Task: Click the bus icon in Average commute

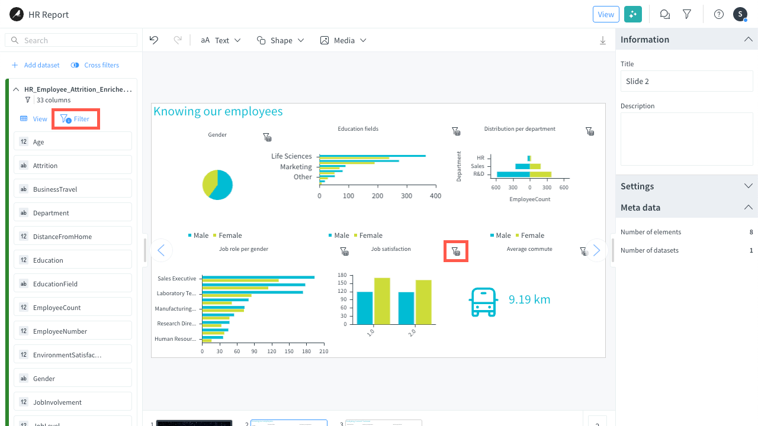Action: pos(483,302)
